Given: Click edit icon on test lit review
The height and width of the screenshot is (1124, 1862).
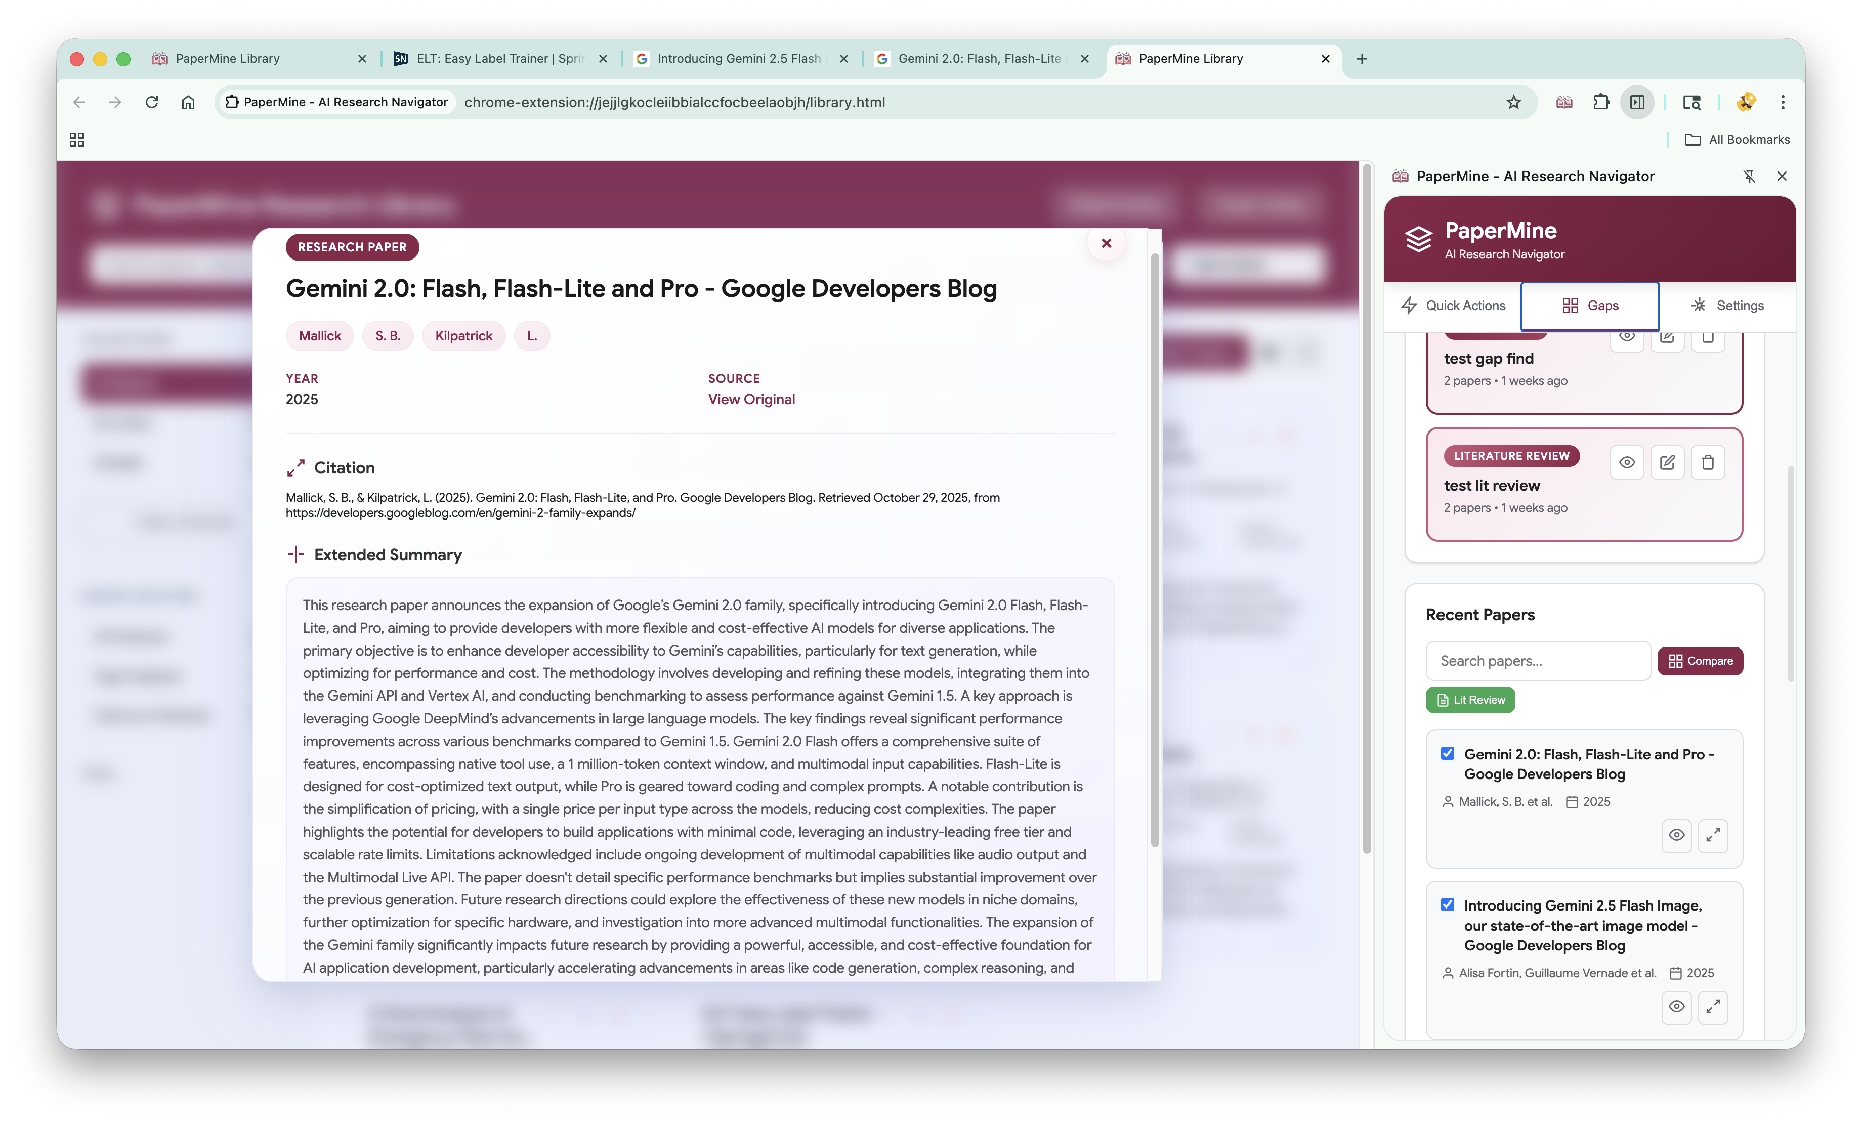Looking at the screenshot, I should click(x=1667, y=462).
